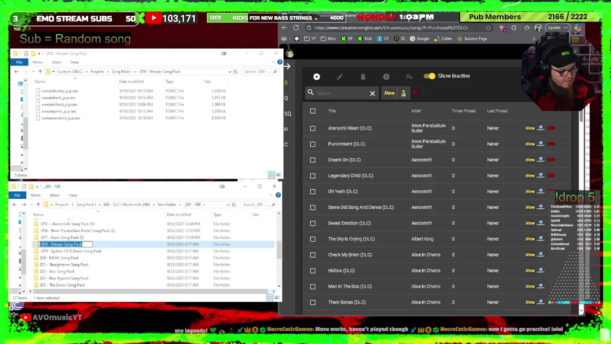This screenshot has width=611, height=344.
Task: Check the Sweet Emotion (DLC) row checkbox
Action: tap(313, 223)
